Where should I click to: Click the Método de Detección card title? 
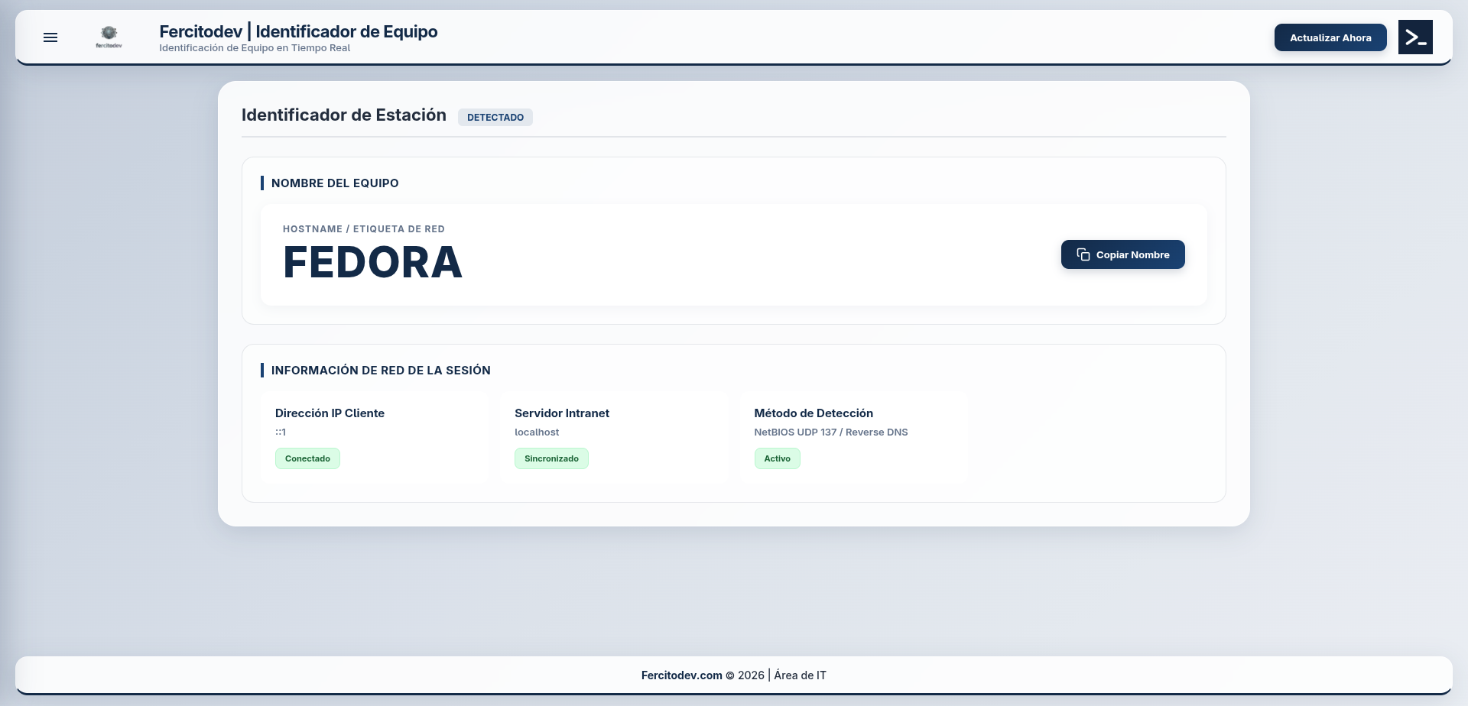point(814,413)
